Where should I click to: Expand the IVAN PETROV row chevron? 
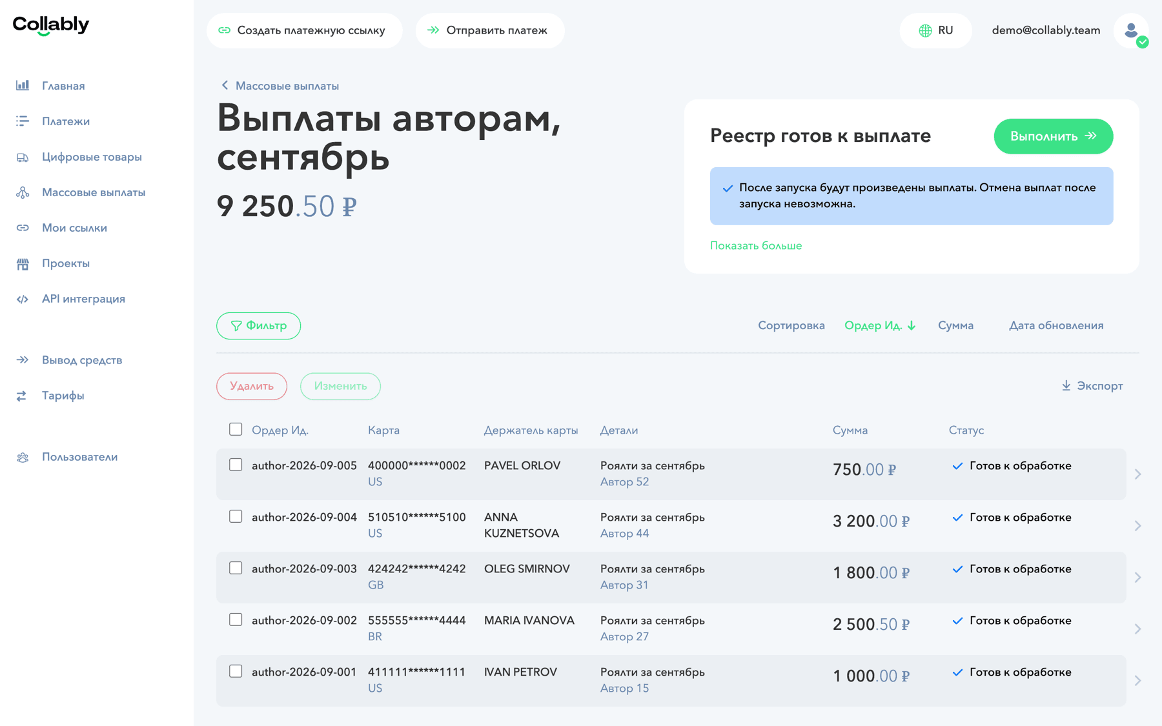(x=1137, y=680)
